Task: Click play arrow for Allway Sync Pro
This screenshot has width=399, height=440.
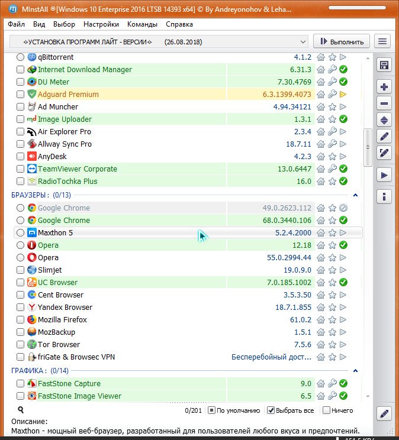Action: click(x=343, y=144)
